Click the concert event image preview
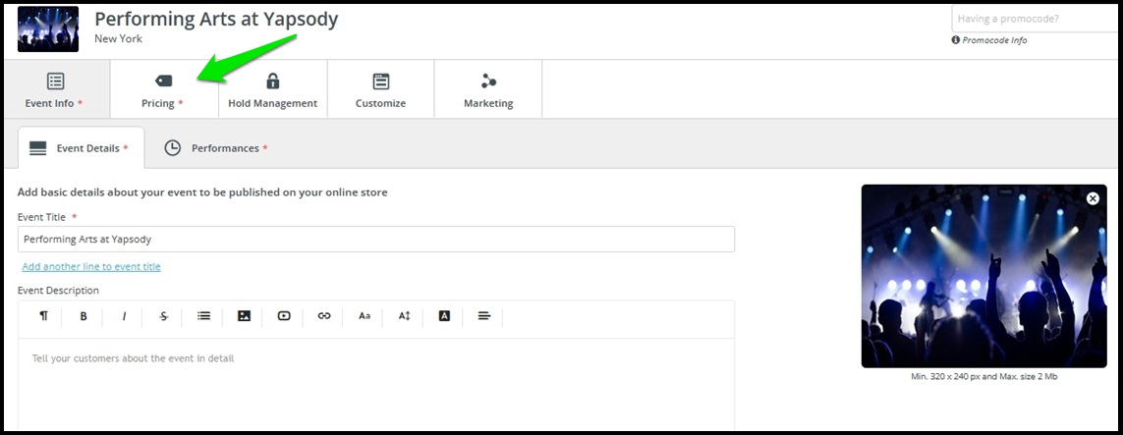1123x435 pixels. 984,276
